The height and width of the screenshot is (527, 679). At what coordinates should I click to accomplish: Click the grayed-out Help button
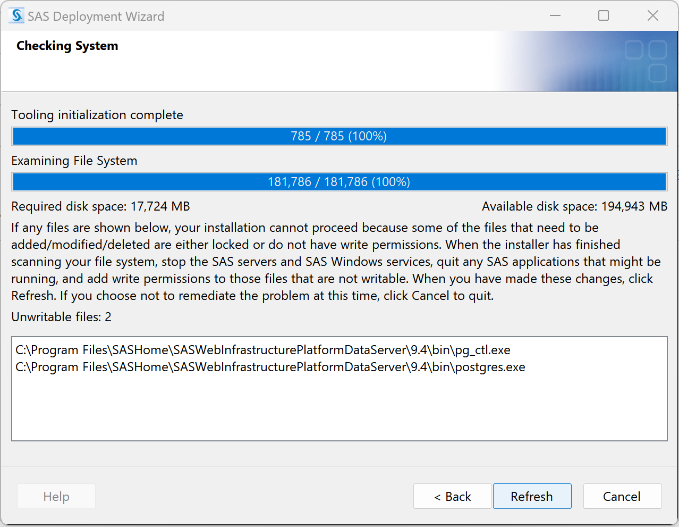click(56, 496)
